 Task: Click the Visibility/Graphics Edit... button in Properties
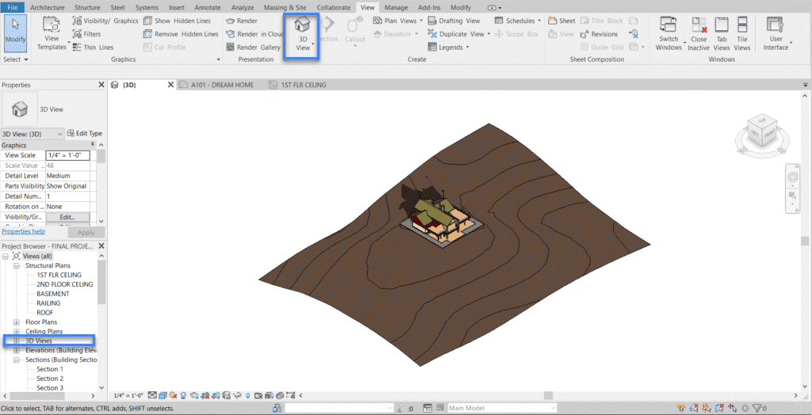point(67,216)
